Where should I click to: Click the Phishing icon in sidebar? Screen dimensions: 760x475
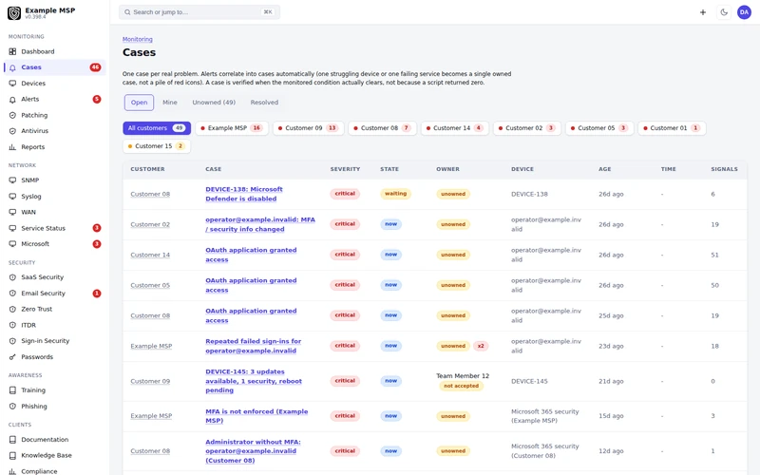click(x=12, y=407)
